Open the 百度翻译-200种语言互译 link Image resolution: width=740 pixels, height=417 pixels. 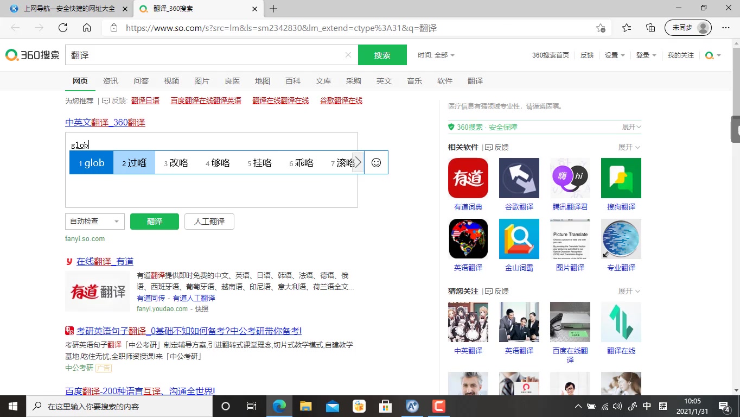tap(140, 391)
